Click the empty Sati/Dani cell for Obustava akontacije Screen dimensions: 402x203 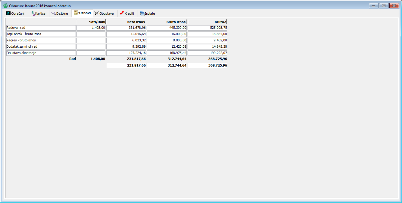[91, 53]
